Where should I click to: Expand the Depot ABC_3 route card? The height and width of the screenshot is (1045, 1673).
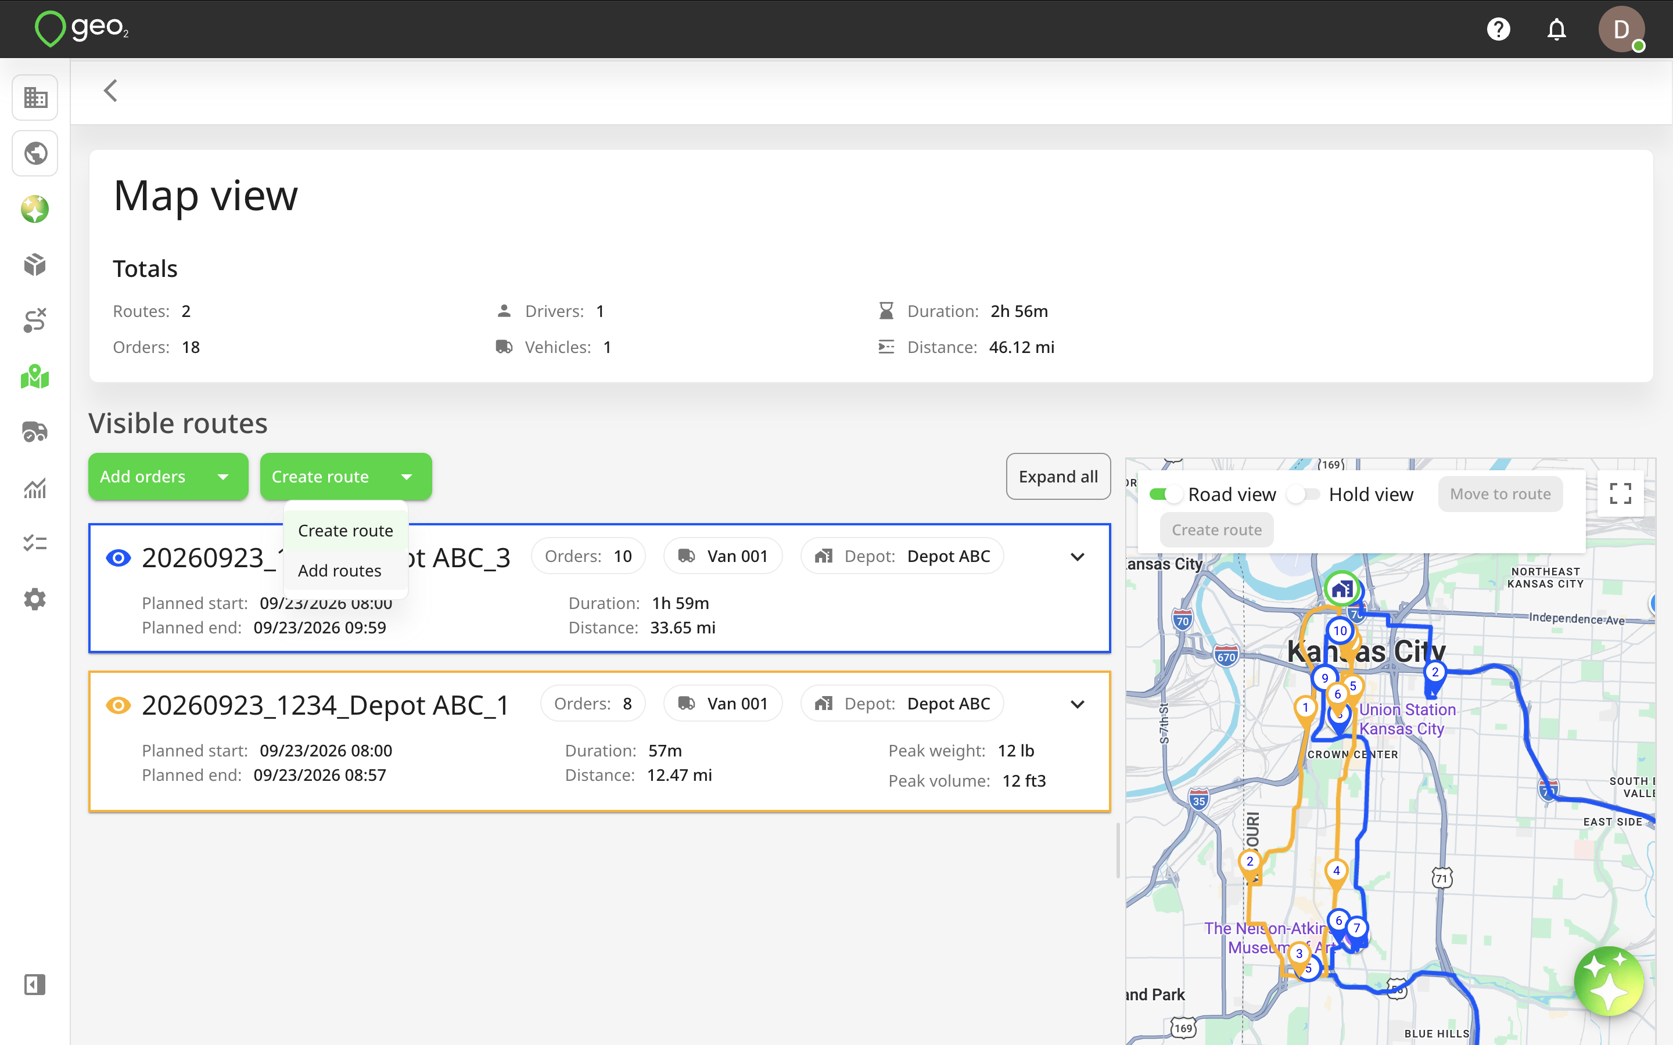(x=1077, y=557)
